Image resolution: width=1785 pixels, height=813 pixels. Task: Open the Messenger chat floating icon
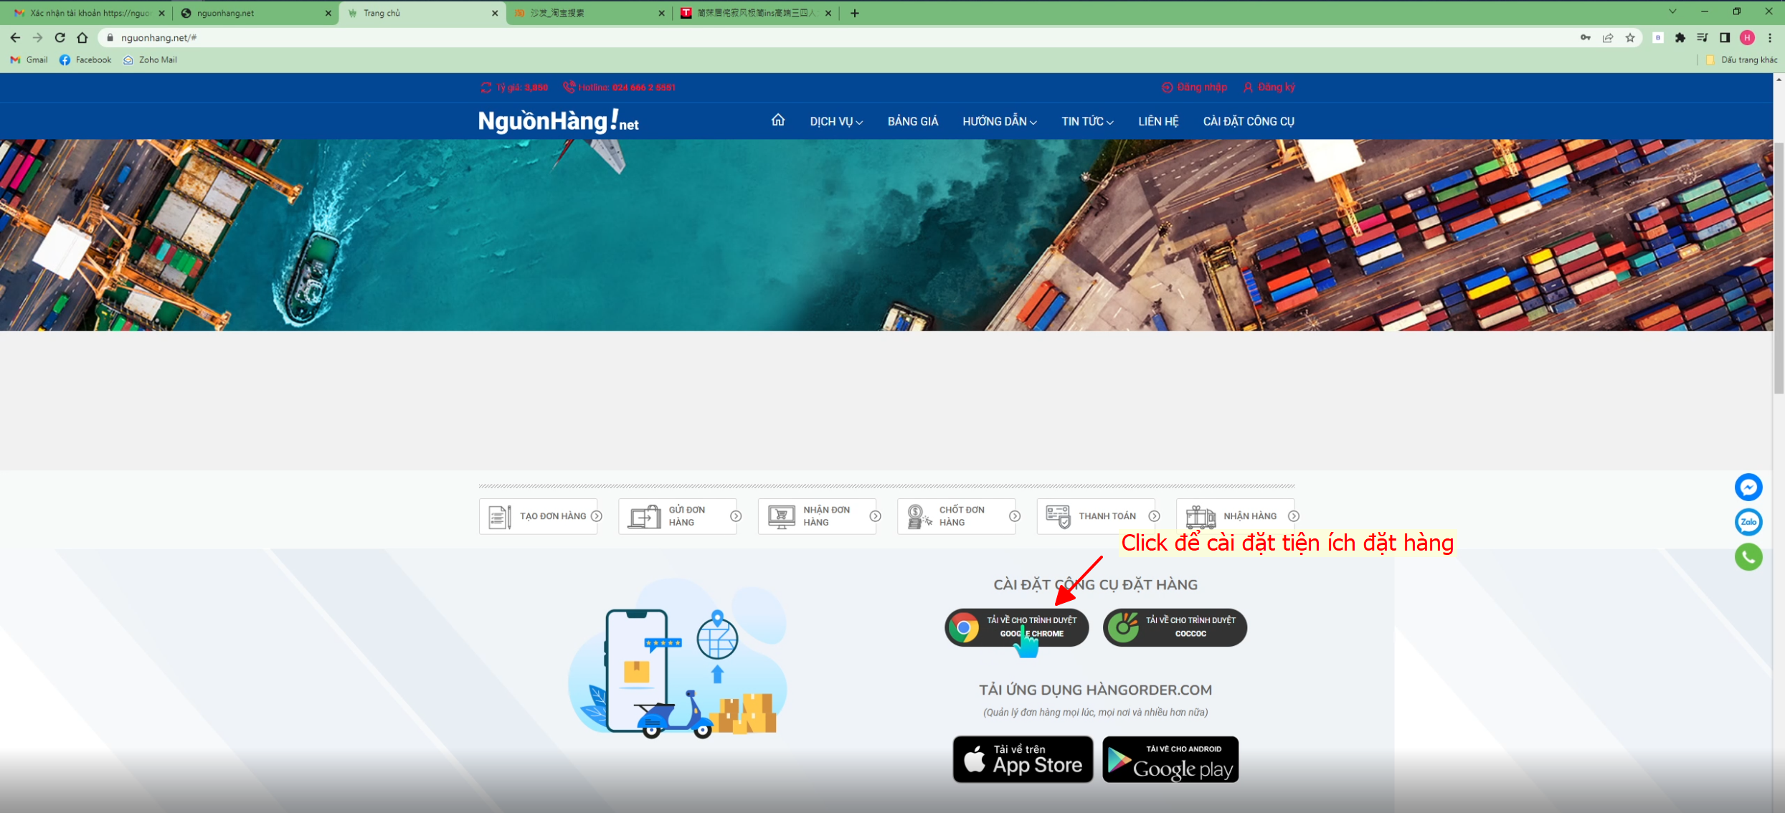1748,488
